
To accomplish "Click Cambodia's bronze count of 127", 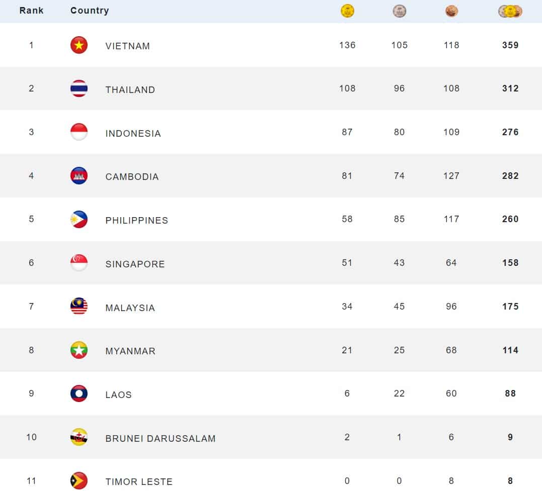I will coord(451,176).
